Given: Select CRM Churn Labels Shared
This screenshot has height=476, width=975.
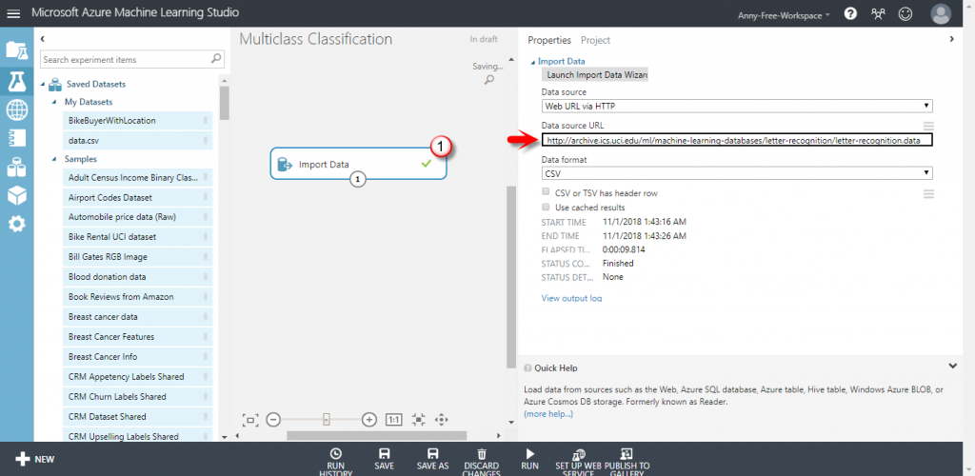Looking at the screenshot, I should point(137,396).
